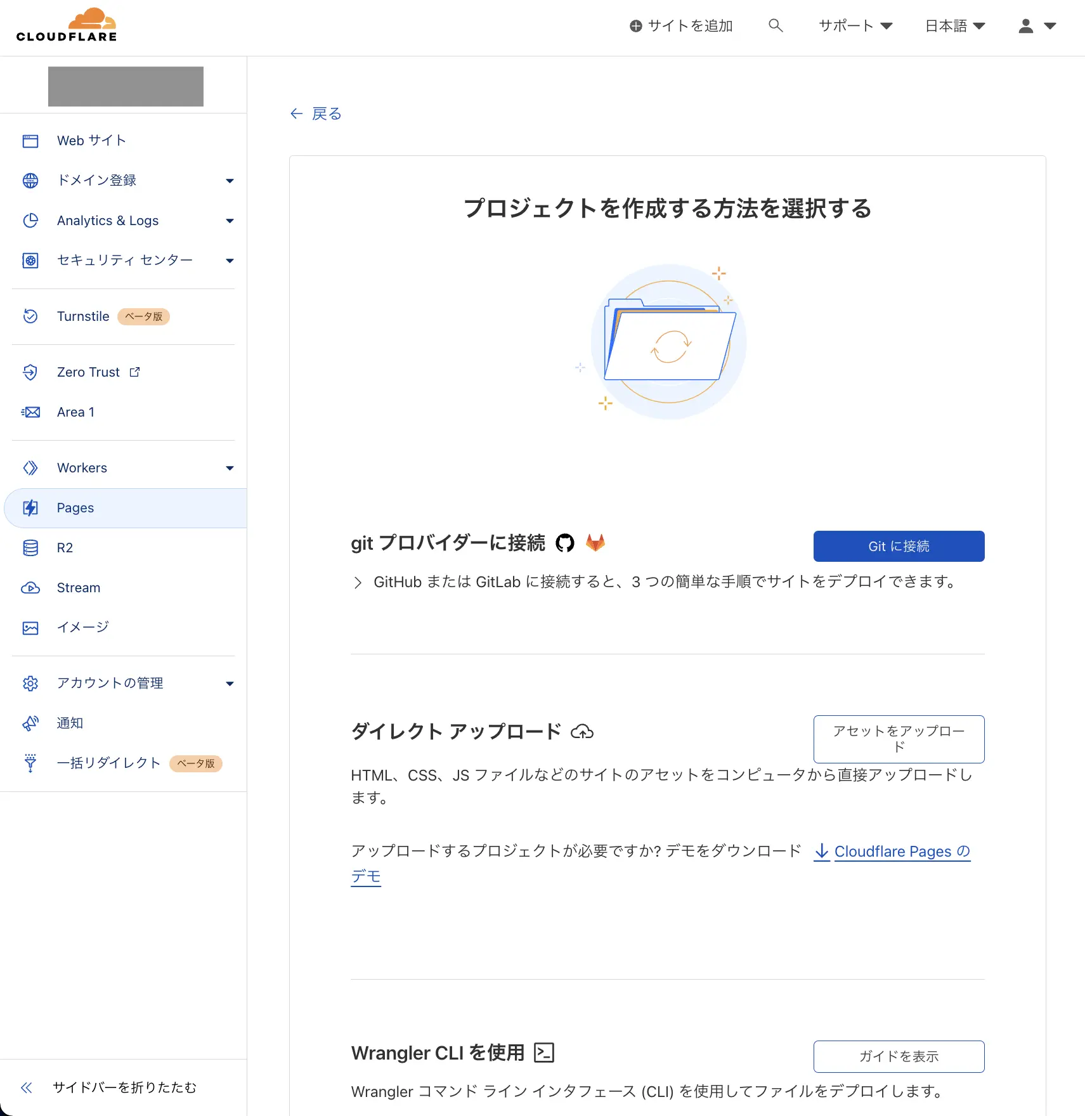Click the plus icon for サイトを追加

635,26
